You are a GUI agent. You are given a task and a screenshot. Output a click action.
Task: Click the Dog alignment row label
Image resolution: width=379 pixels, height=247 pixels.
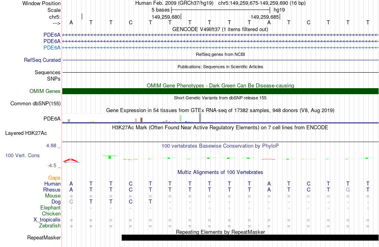(56, 202)
